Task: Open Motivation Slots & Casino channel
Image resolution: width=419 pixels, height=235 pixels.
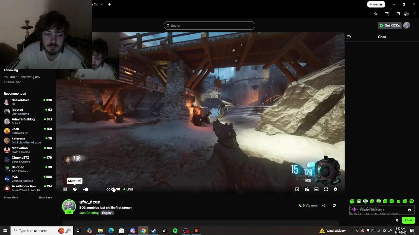Action: pyautogui.click(x=28, y=150)
